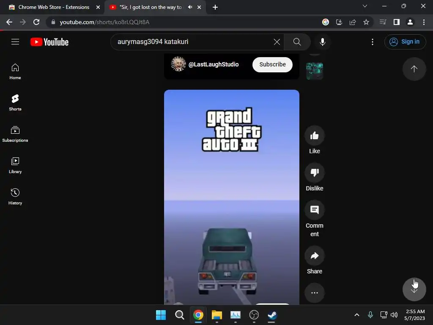Like the current Short
This screenshot has width=433, height=325.
tap(315, 136)
